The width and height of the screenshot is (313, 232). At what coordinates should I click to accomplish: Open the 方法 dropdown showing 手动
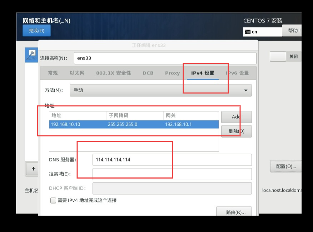[161, 90]
